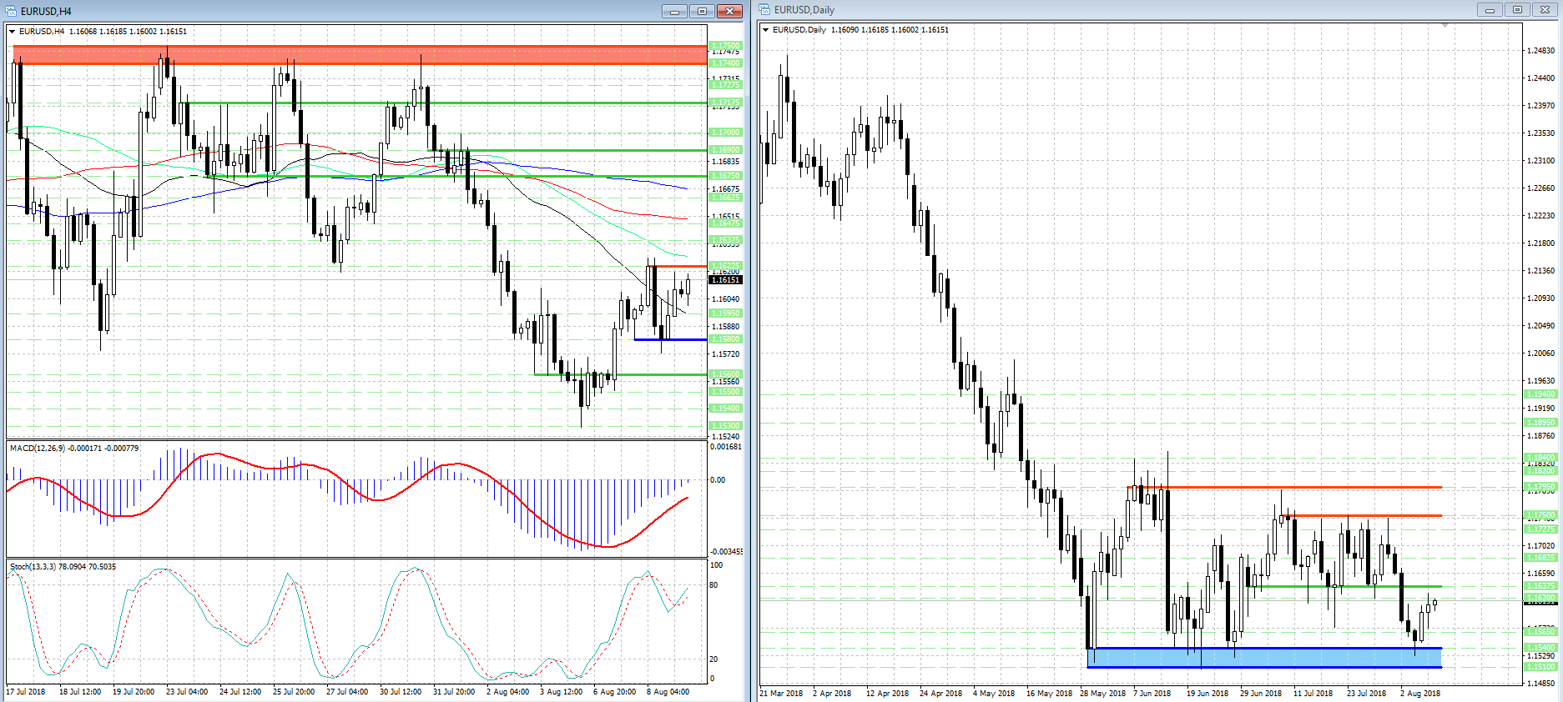Expand the triangle beside EURUSD,H4 chart label

click(x=13, y=32)
